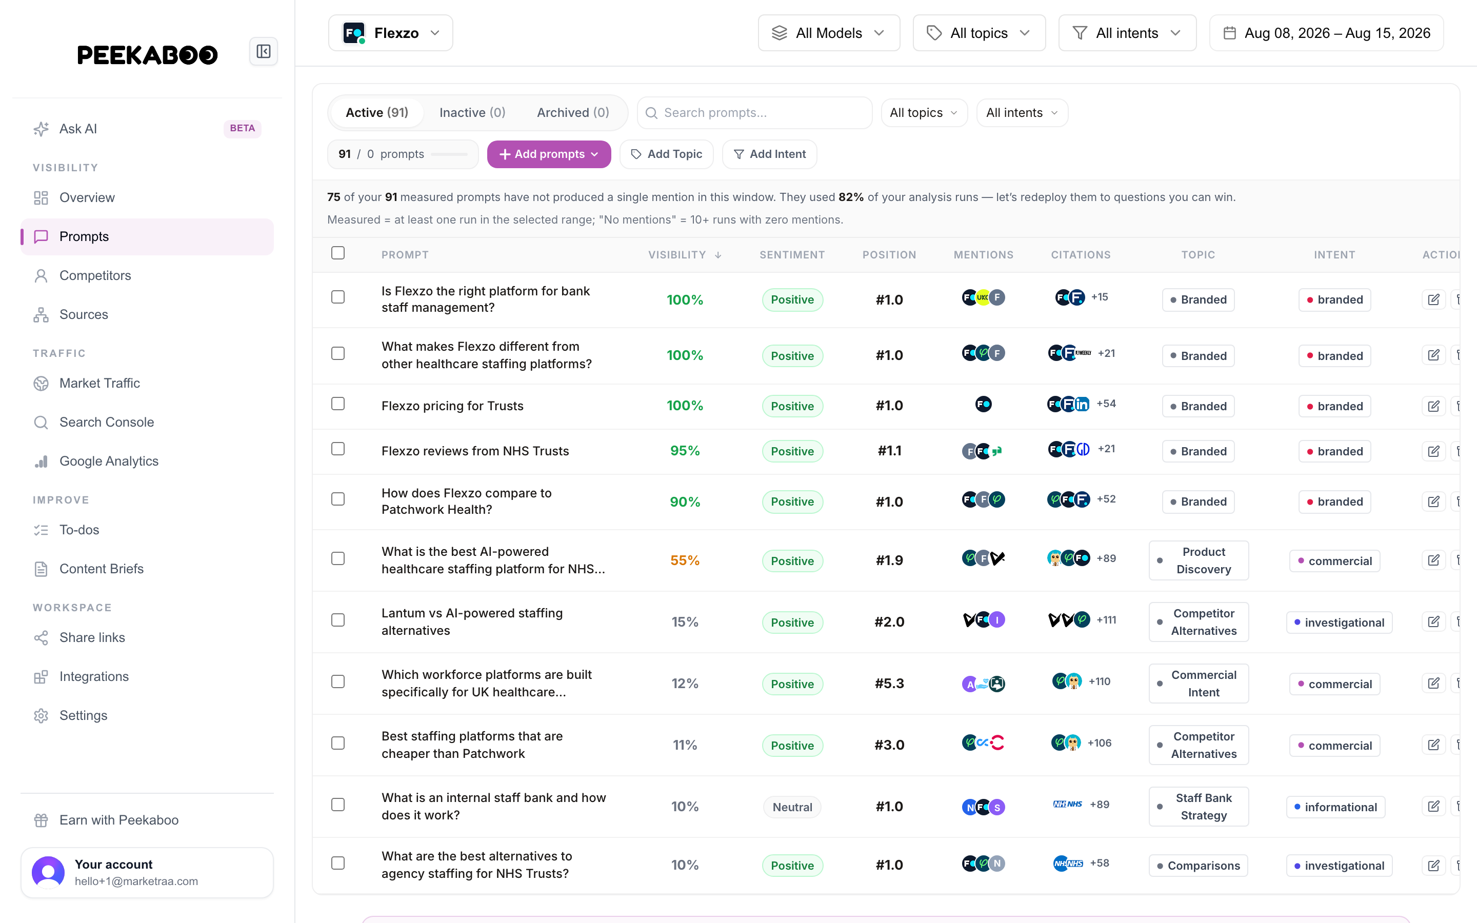Click the Sources network icon
Viewport: 1477px width, 923px height.
tap(41, 315)
